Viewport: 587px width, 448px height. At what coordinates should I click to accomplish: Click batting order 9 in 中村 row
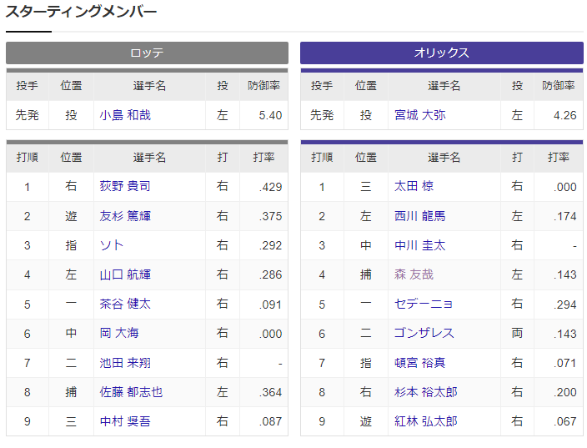pos(28,422)
